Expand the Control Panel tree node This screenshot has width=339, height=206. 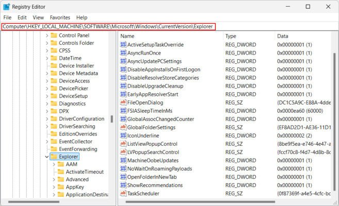tap(47, 36)
